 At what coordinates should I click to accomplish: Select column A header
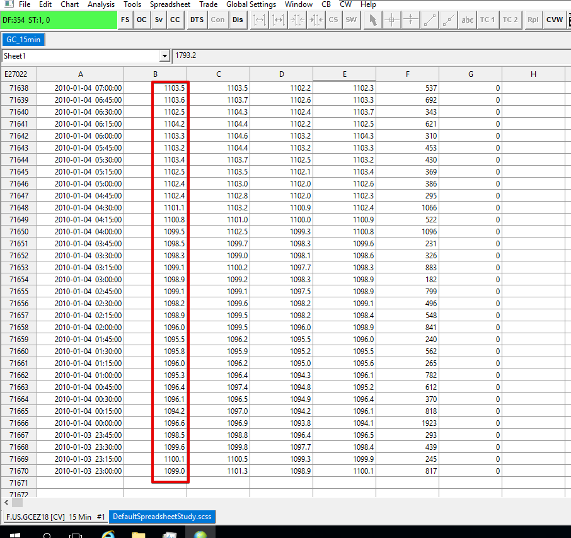coord(81,74)
